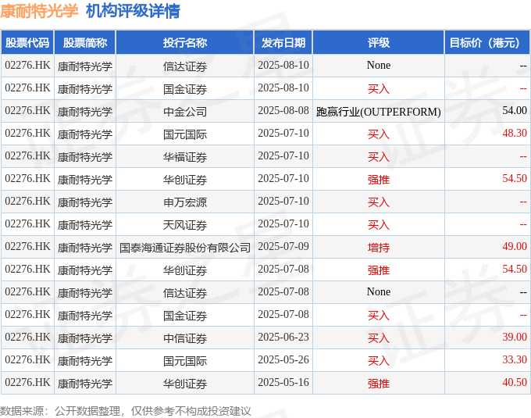Click the 2025-06-23 date cell
This screenshot has height=418, width=531.
coord(283,337)
